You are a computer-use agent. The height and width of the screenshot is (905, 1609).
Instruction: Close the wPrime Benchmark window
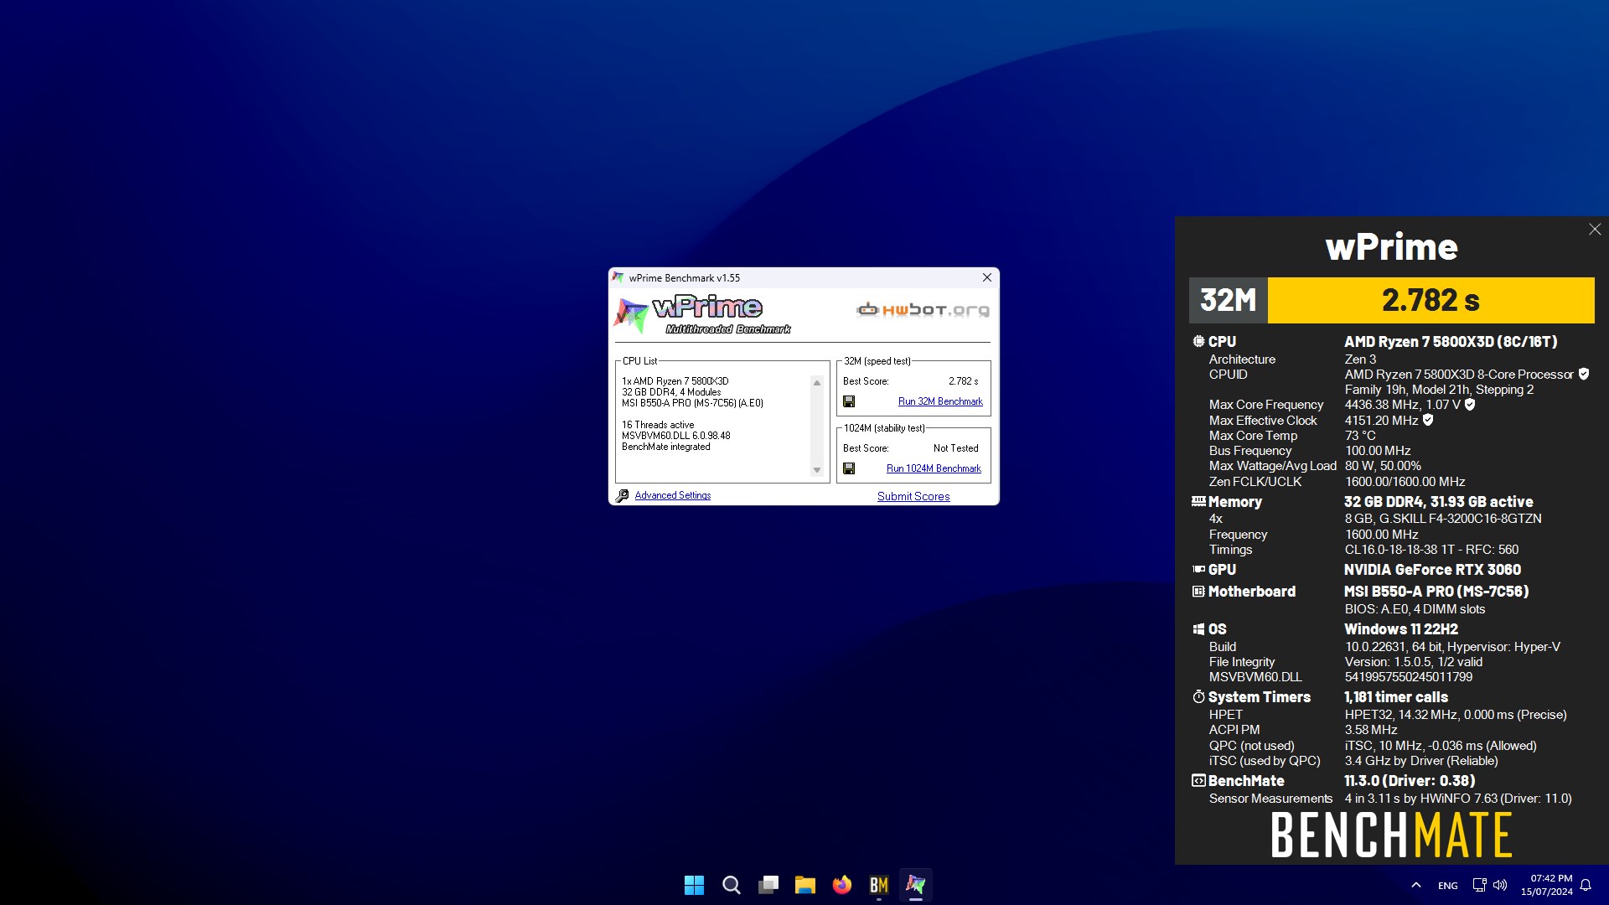point(987,277)
